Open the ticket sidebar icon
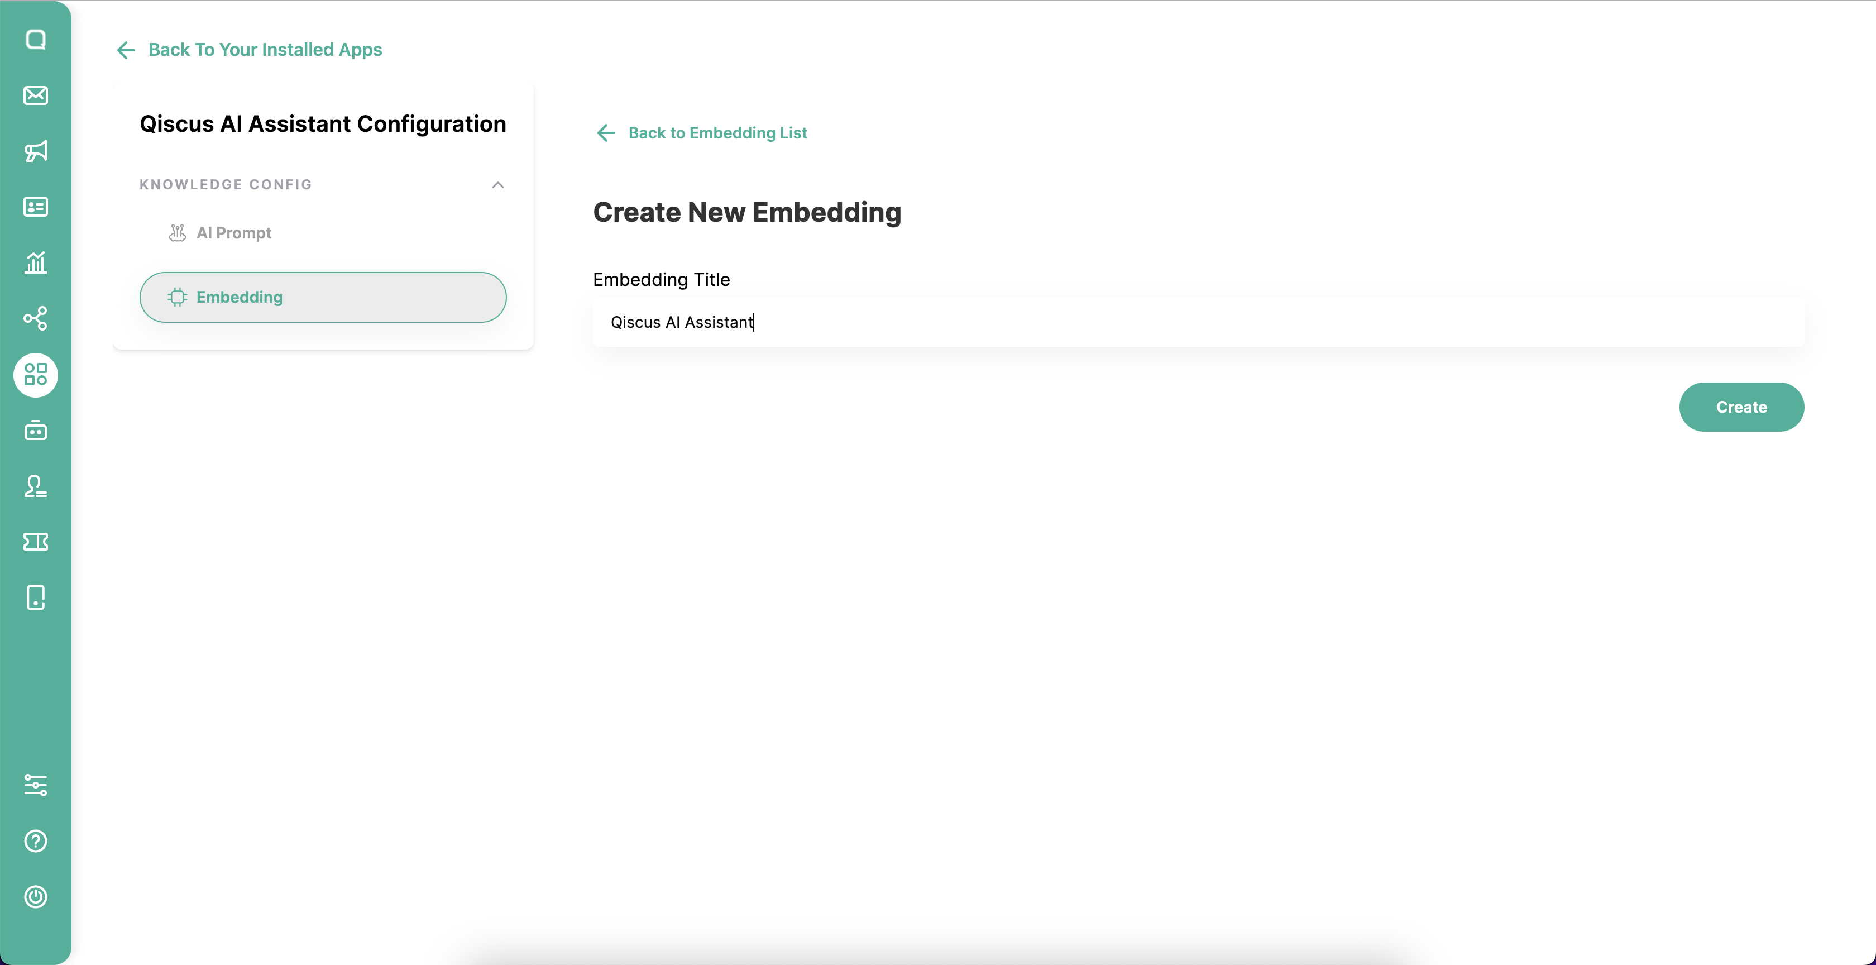 36,542
